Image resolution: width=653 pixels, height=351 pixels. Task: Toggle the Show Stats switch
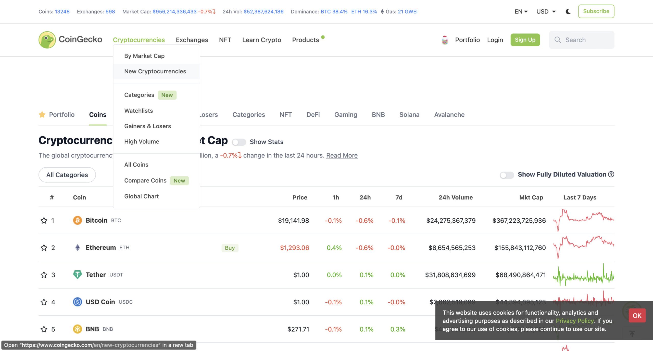[239, 142]
